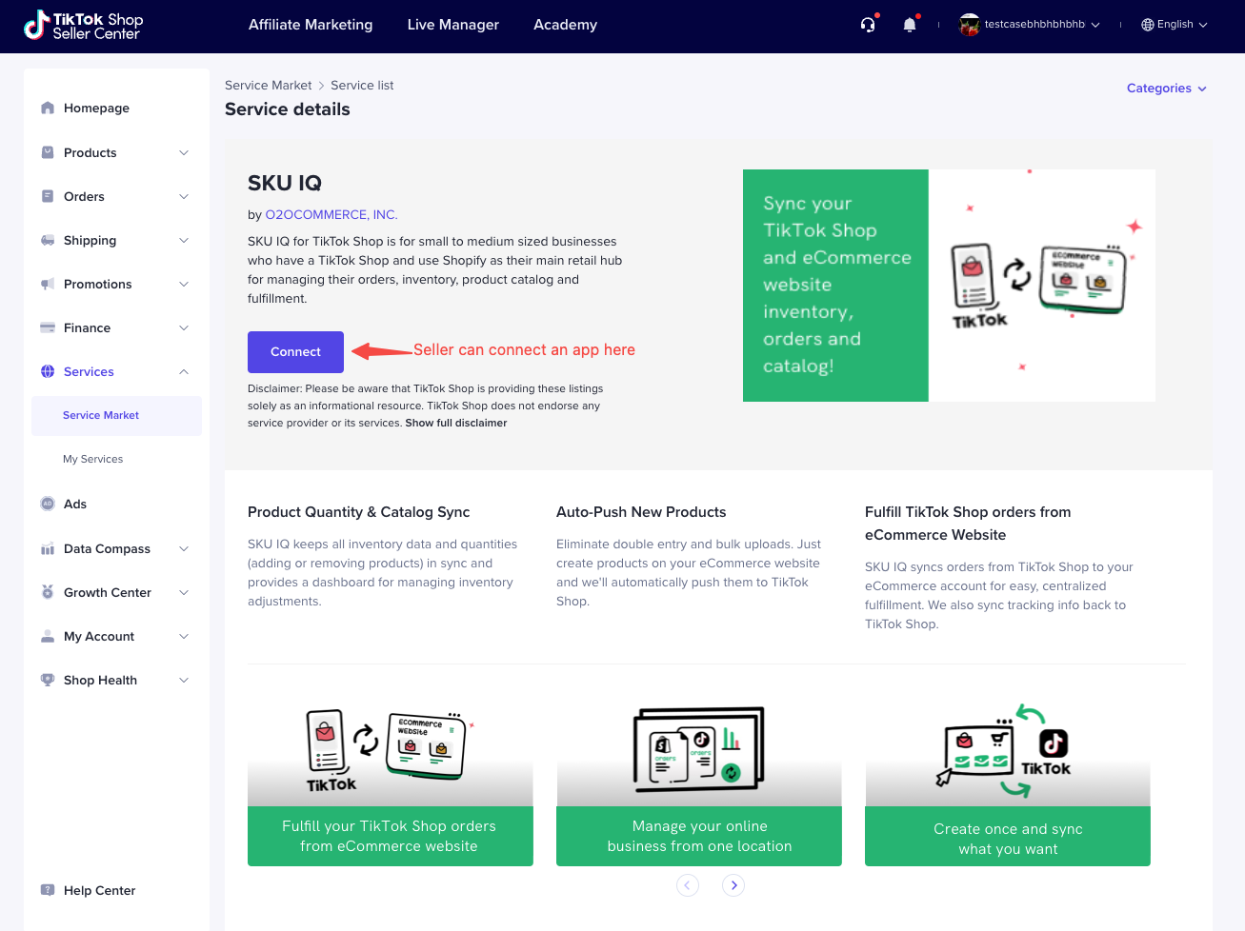
Task: Open Live Manager in top navigation
Action: pyautogui.click(x=453, y=25)
